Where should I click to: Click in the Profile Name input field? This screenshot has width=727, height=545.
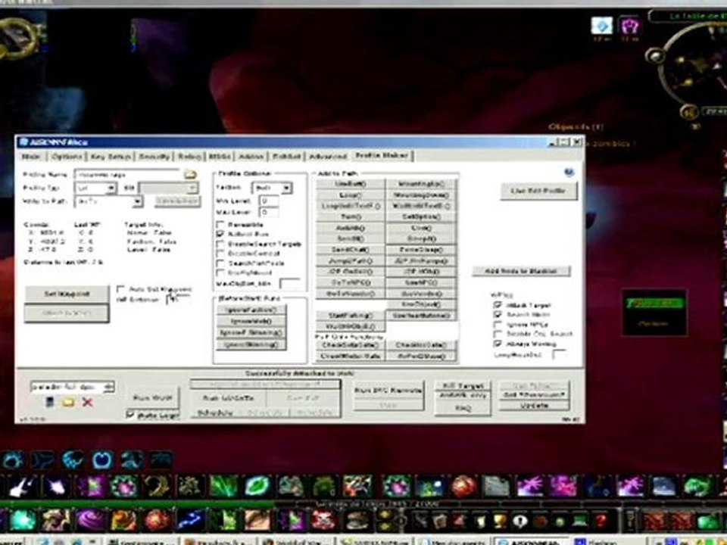point(127,175)
